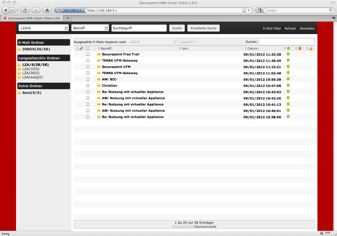The width and height of the screenshot is (337, 236).
Task: Click green check for Securepoint UTM email
Action: coord(288,66)
